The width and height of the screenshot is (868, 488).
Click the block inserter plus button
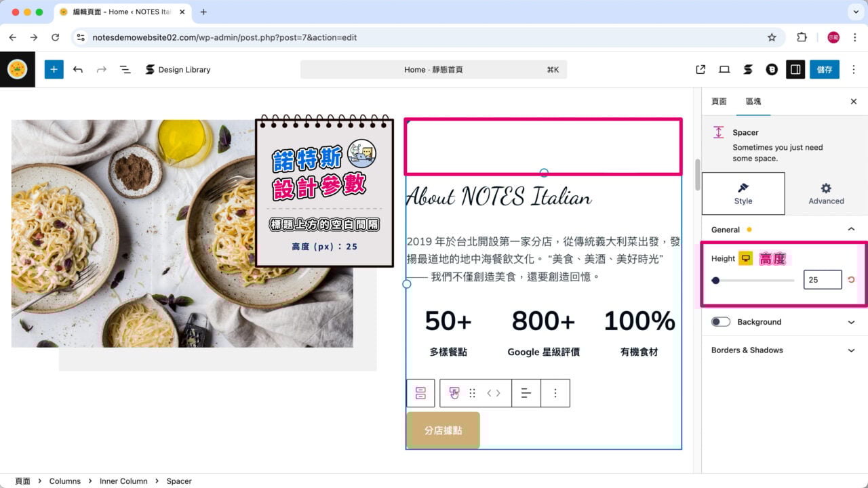[x=54, y=69]
